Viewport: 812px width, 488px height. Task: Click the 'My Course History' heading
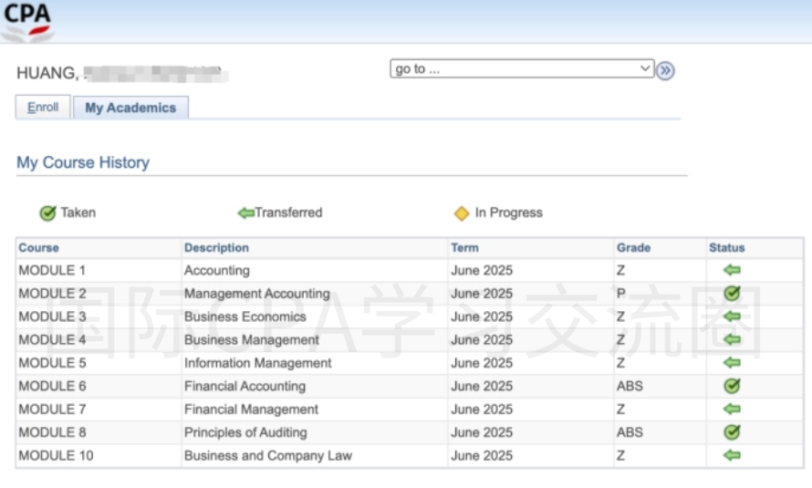pyautogui.click(x=83, y=162)
